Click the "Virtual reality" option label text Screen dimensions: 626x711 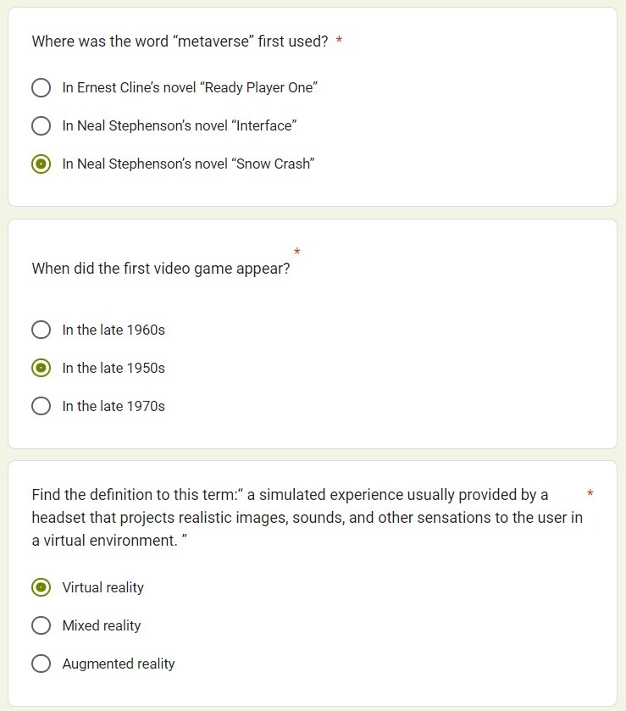(103, 587)
